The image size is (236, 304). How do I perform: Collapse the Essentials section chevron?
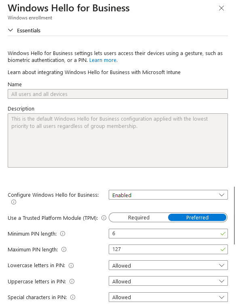tap(11, 30)
